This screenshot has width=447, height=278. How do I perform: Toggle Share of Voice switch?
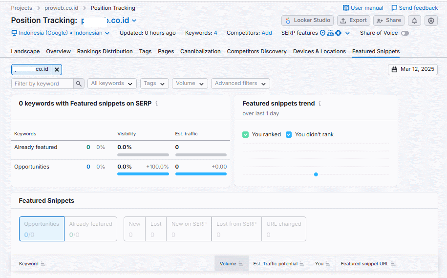405,33
